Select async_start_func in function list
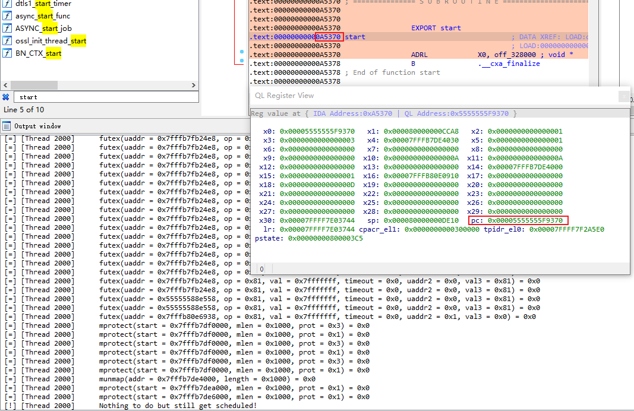The height and width of the screenshot is (411, 634). (x=43, y=16)
